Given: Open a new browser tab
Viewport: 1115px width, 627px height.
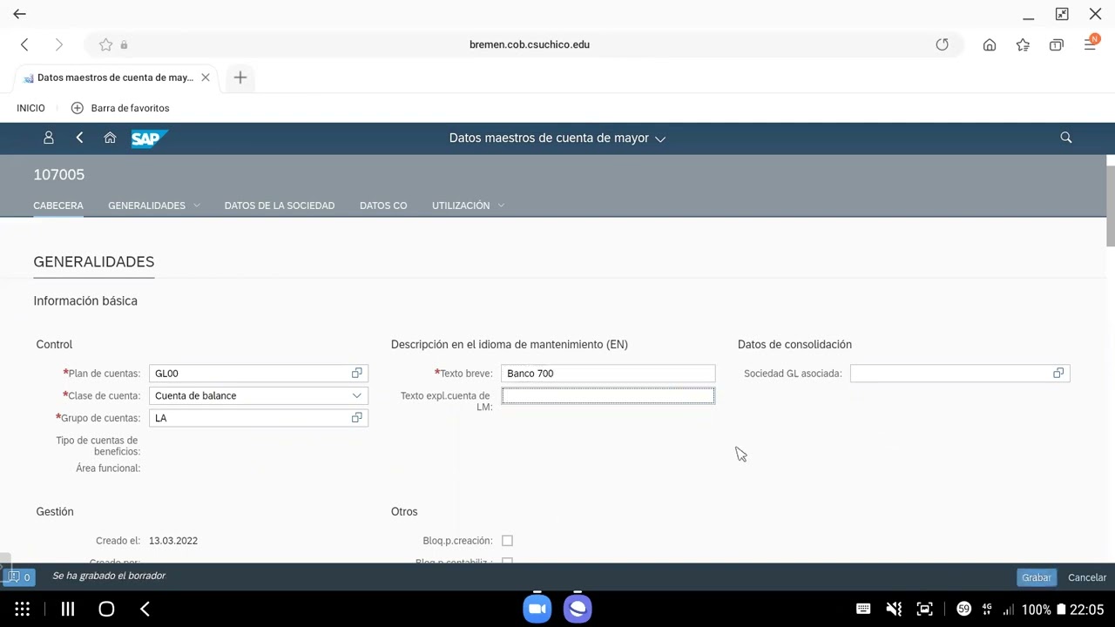Looking at the screenshot, I should point(240,78).
